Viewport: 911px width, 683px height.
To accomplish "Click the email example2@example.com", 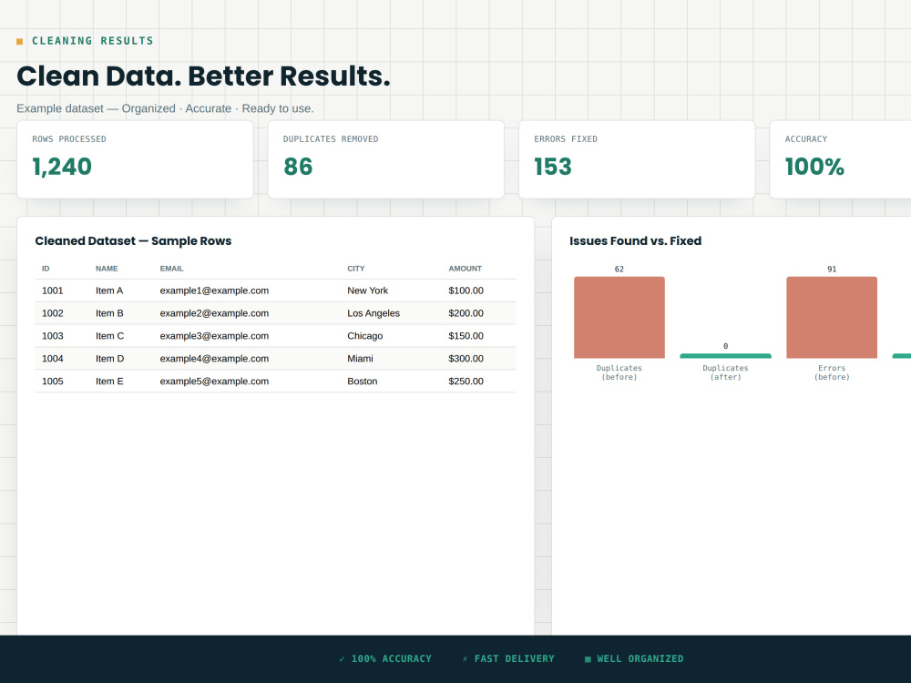I will 214,313.
